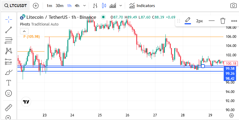
Task: Collapse the indicator legend chevron
Action: [x=24, y=31]
